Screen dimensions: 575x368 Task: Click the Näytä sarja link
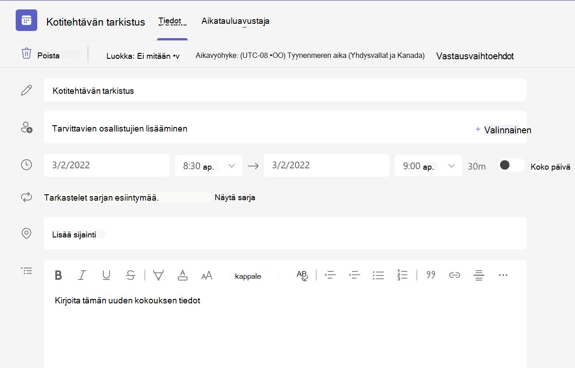click(235, 197)
